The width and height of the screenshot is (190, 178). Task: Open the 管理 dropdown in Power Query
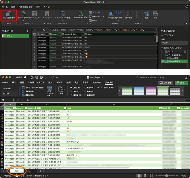pos(93,21)
